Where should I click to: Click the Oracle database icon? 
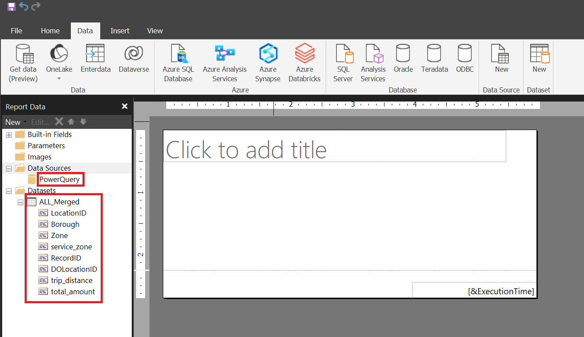[403, 58]
